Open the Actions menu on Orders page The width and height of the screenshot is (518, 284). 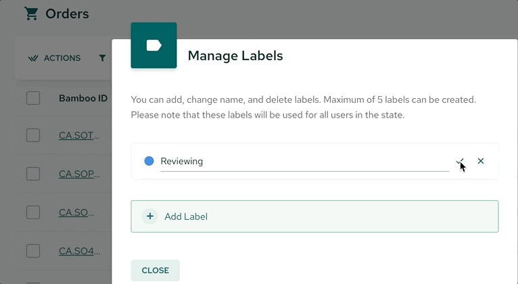54,58
